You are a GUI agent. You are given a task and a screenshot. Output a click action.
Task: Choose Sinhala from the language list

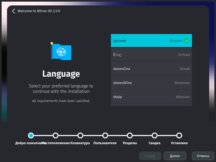tap(151, 55)
